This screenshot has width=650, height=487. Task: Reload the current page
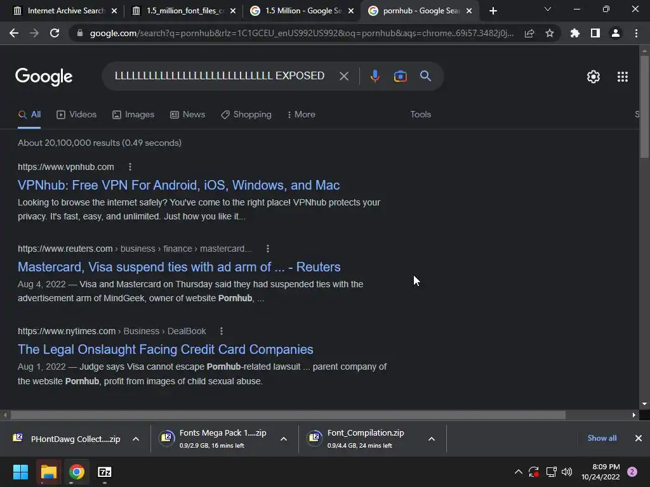[x=55, y=33]
